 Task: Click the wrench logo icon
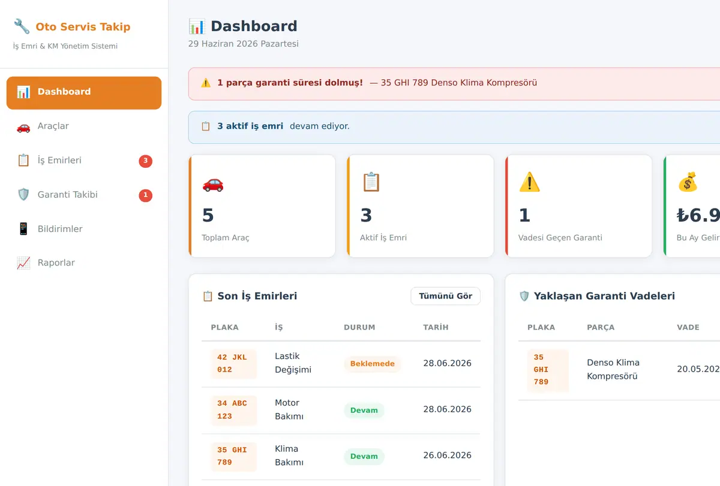[22, 26]
